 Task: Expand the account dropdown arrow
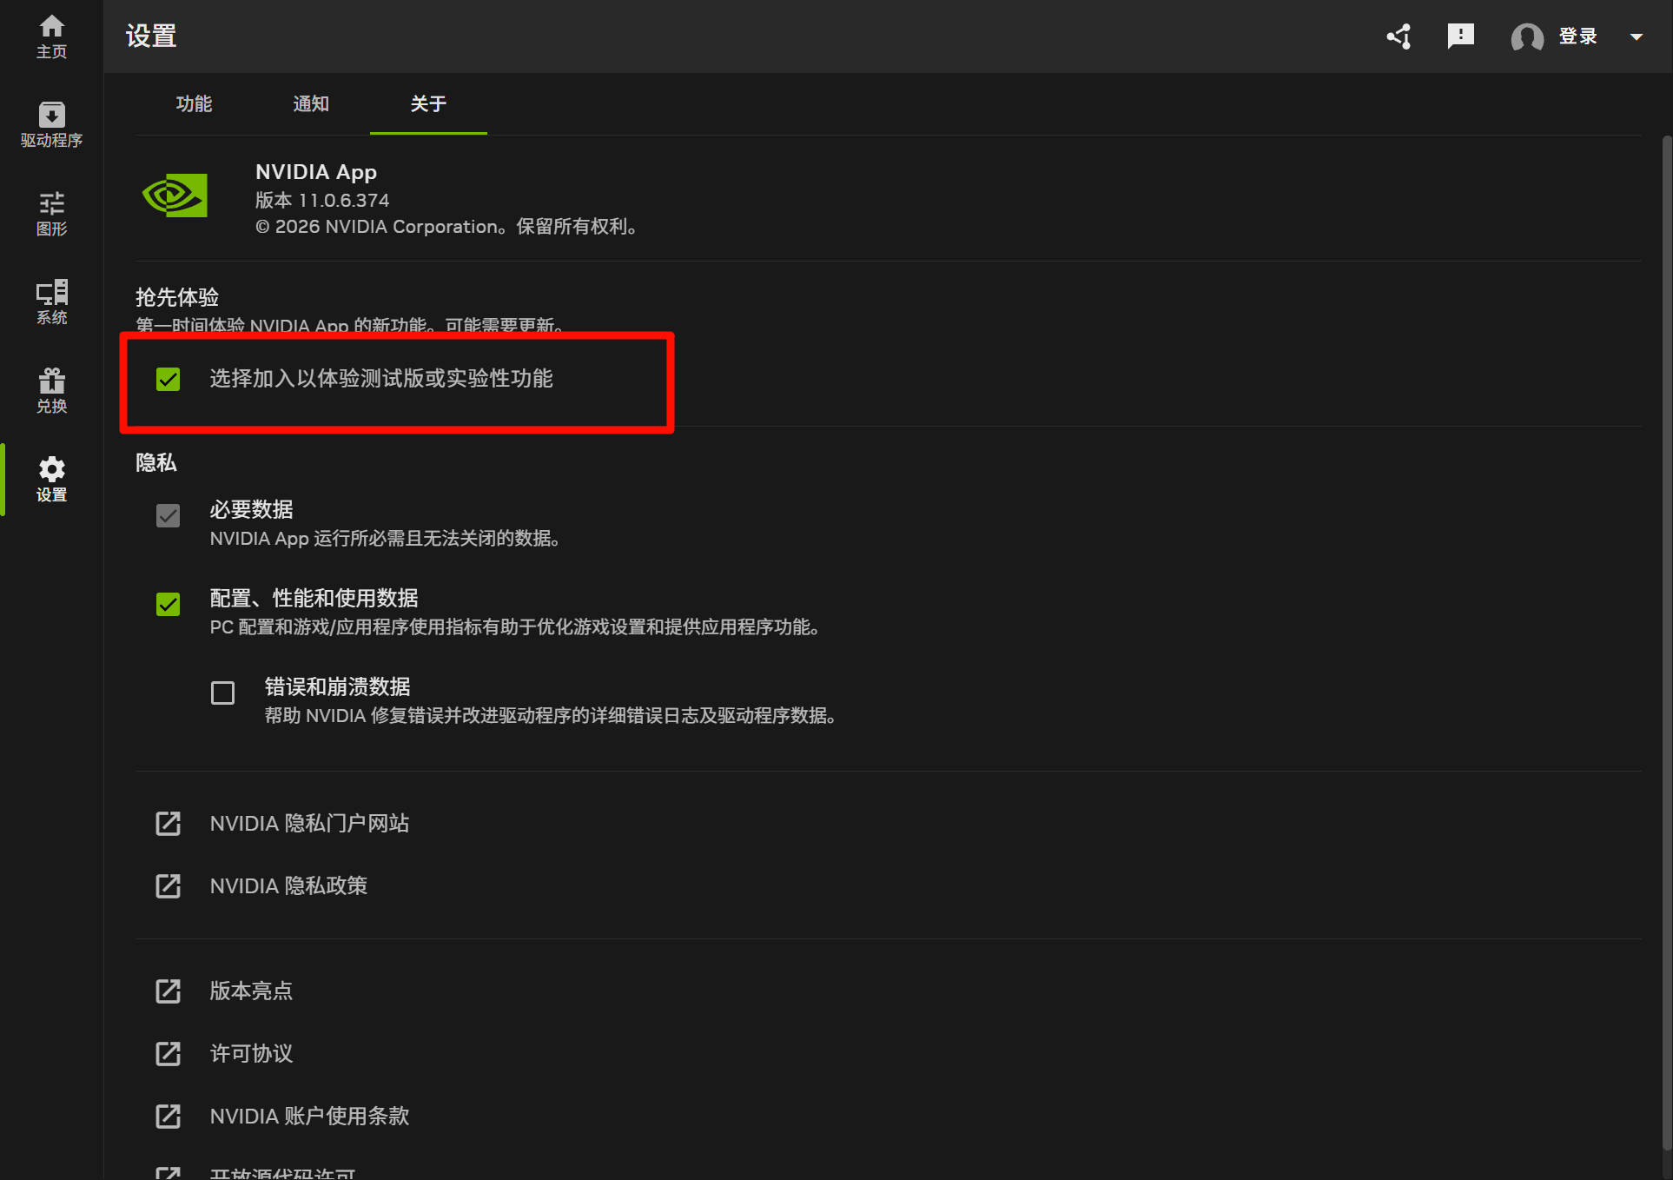coord(1636,36)
